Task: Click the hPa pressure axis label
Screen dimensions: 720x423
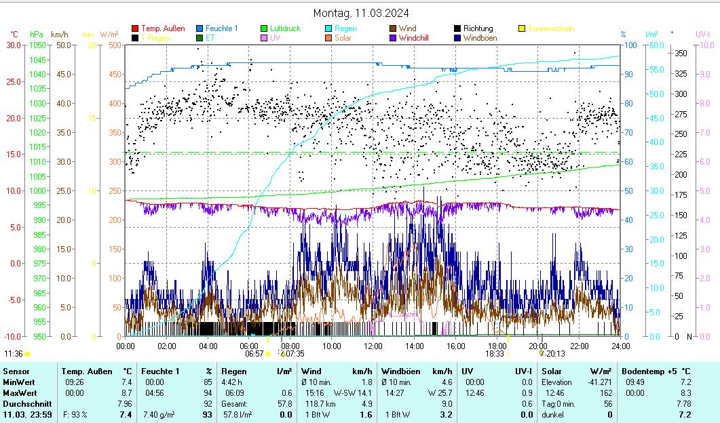Action: click(36, 35)
